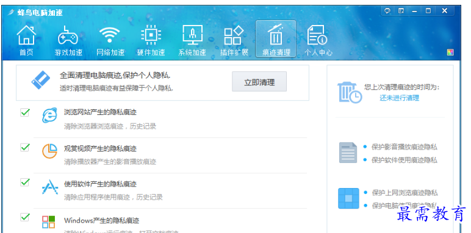The width and height of the screenshot is (471, 233).
Task: Select Windows产生的隐私痕迹 title text
Action: click(x=101, y=221)
